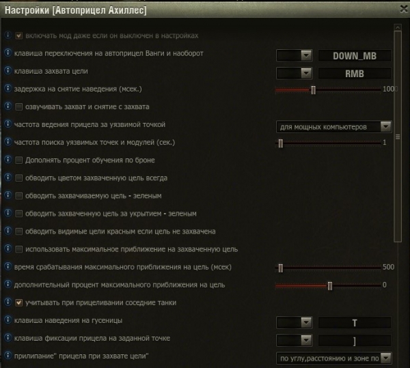Click info icon for 'клавиша наведения на гусеницы'
The width and height of the screenshot is (410, 368).
pyautogui.click(x=8, y=320)
